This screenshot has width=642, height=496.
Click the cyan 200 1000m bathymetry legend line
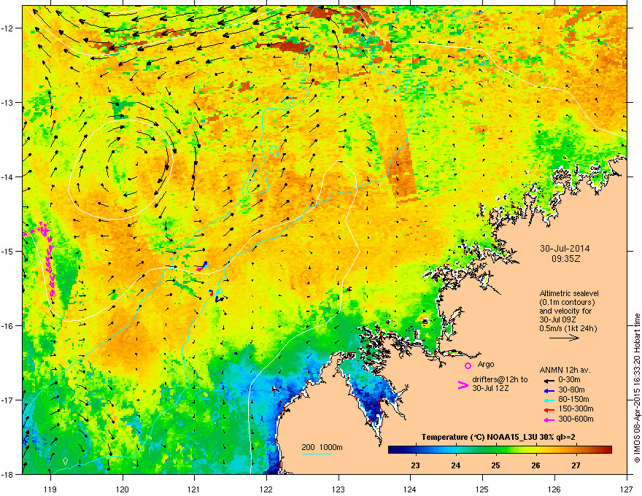[317, 454]
